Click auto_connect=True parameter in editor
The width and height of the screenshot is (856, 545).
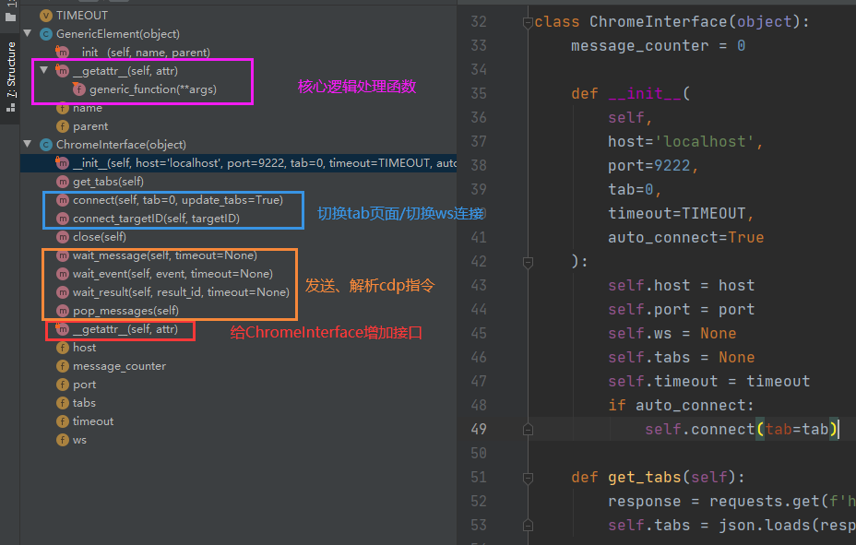(x=685, y=237)
